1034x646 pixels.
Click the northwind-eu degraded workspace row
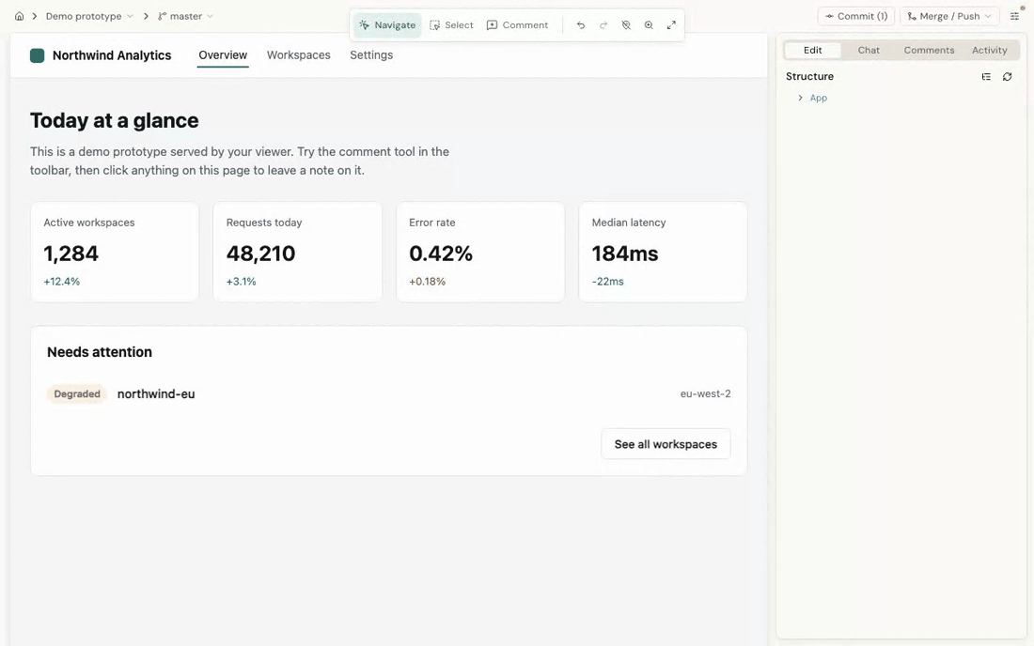[x=388, y=393]
